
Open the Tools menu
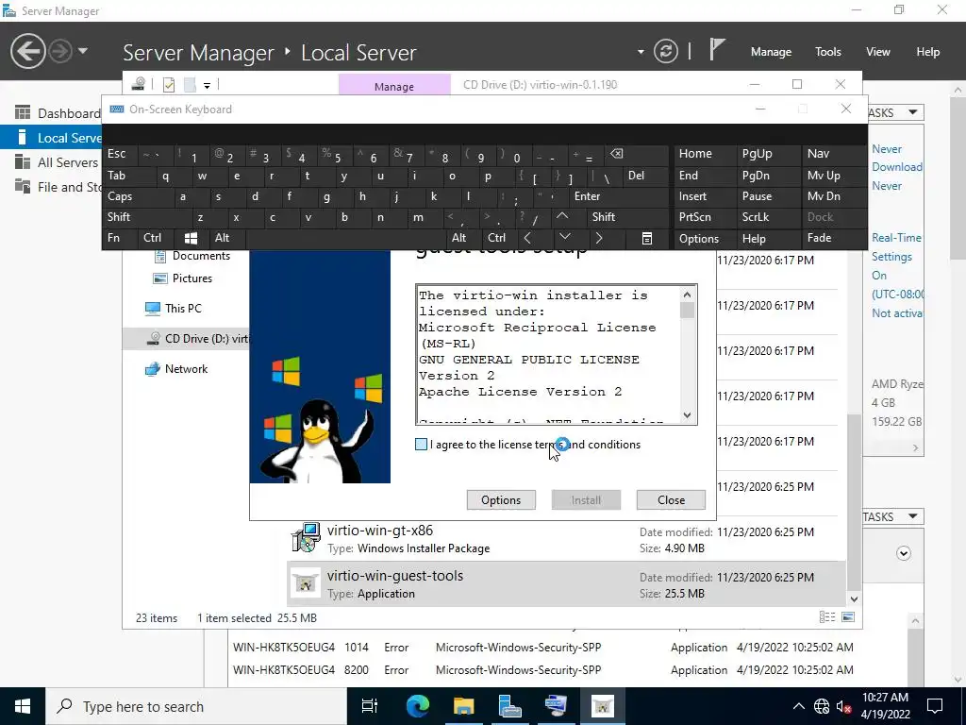point(828,52)
